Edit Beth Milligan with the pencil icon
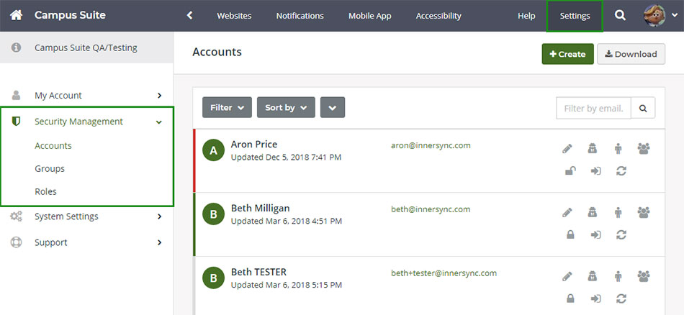Image resolution: width=684 pixels, height=315 pixels. [567, 213]
